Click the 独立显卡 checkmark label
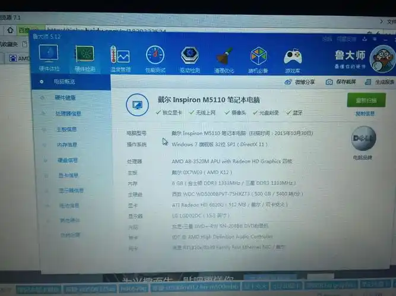The image size is (396, 296). point(169,112)
